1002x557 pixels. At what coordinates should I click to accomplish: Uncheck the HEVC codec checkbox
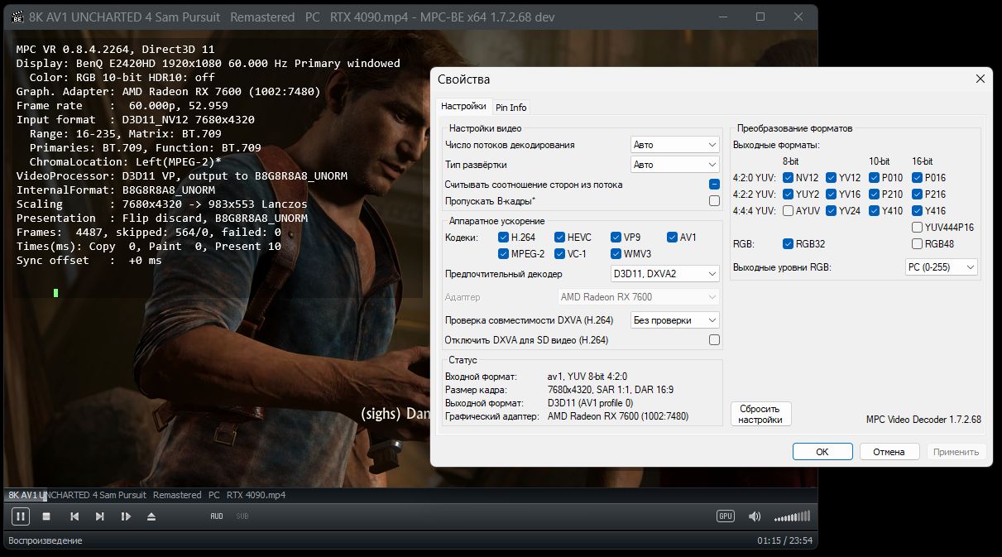click(x=560, y=238)
